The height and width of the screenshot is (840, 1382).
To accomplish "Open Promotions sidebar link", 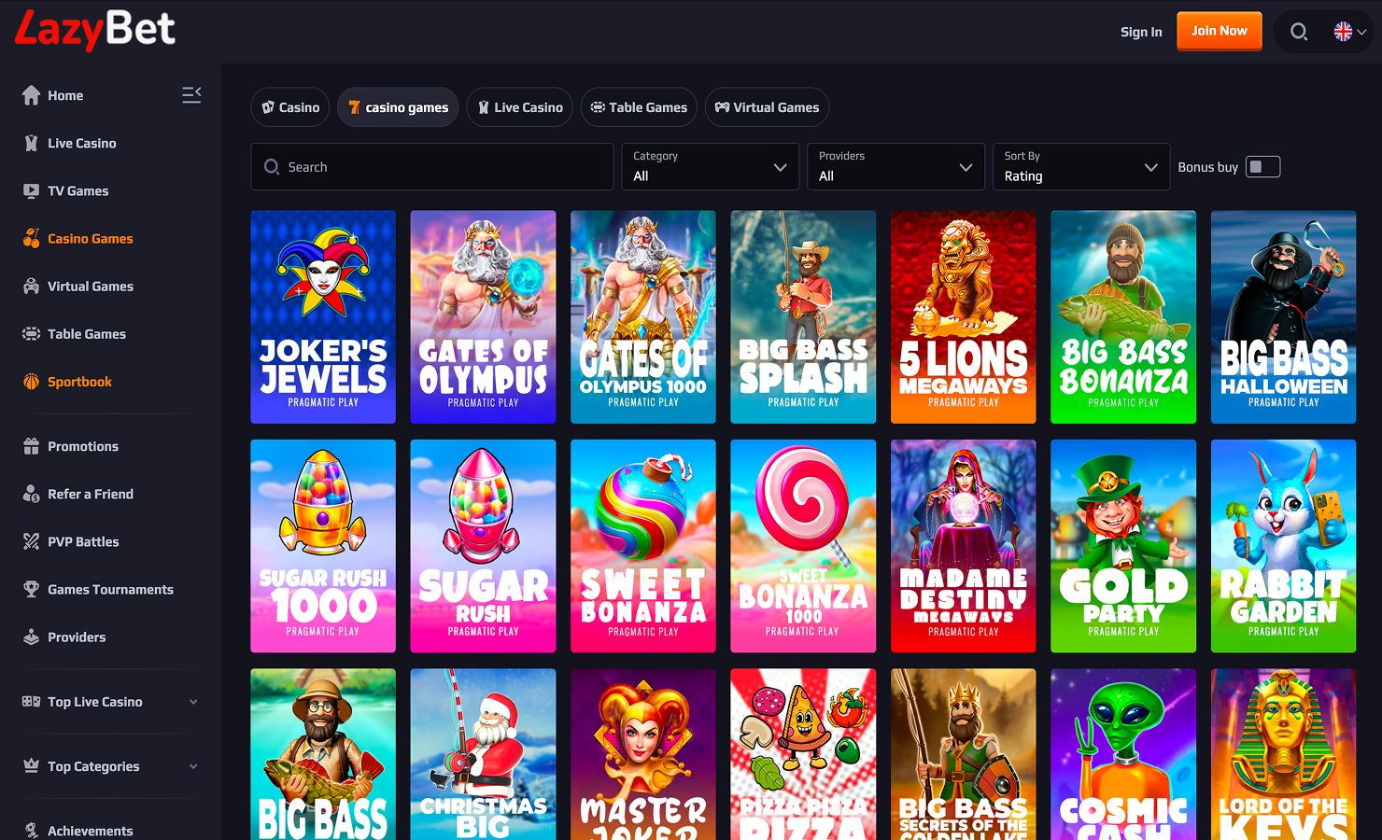I will pyautogui.click(x=83, y=446).
